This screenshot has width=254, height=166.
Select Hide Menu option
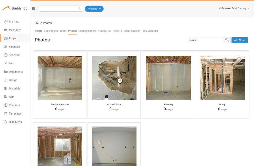(x=15, y=122)
